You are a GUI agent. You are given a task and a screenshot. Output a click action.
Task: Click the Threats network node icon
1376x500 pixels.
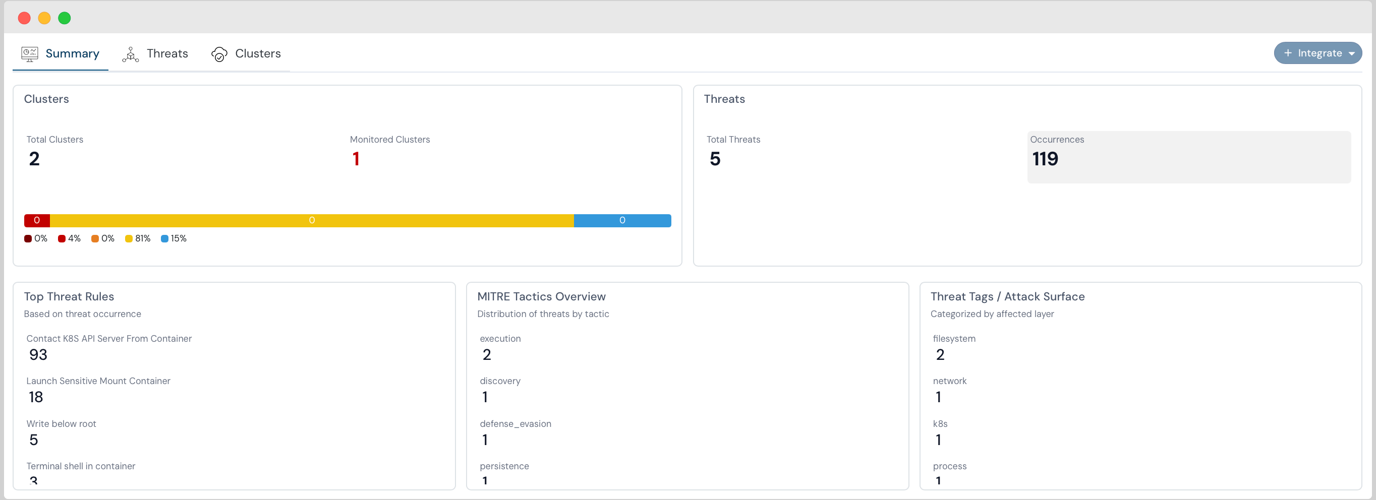(x=130, y=54)
